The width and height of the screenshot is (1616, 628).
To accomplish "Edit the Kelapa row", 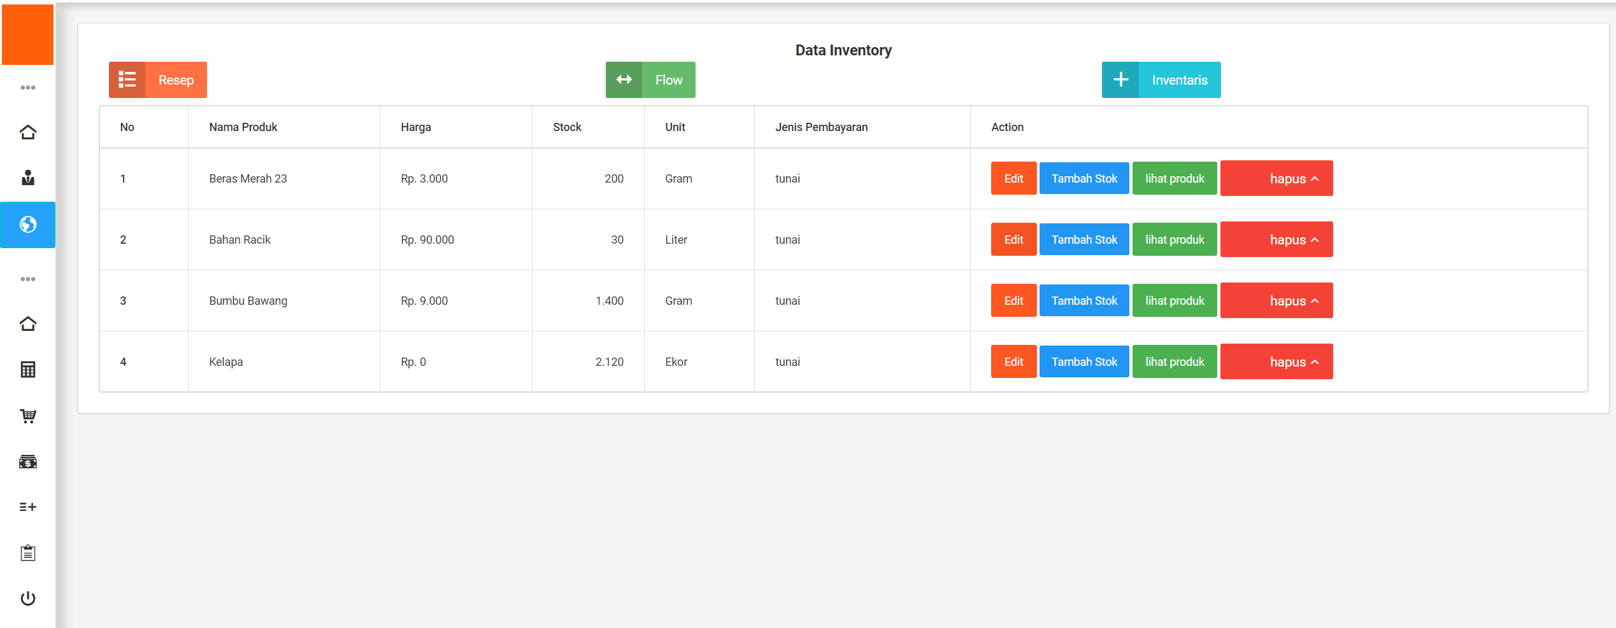I will [x=1013, y=361].
